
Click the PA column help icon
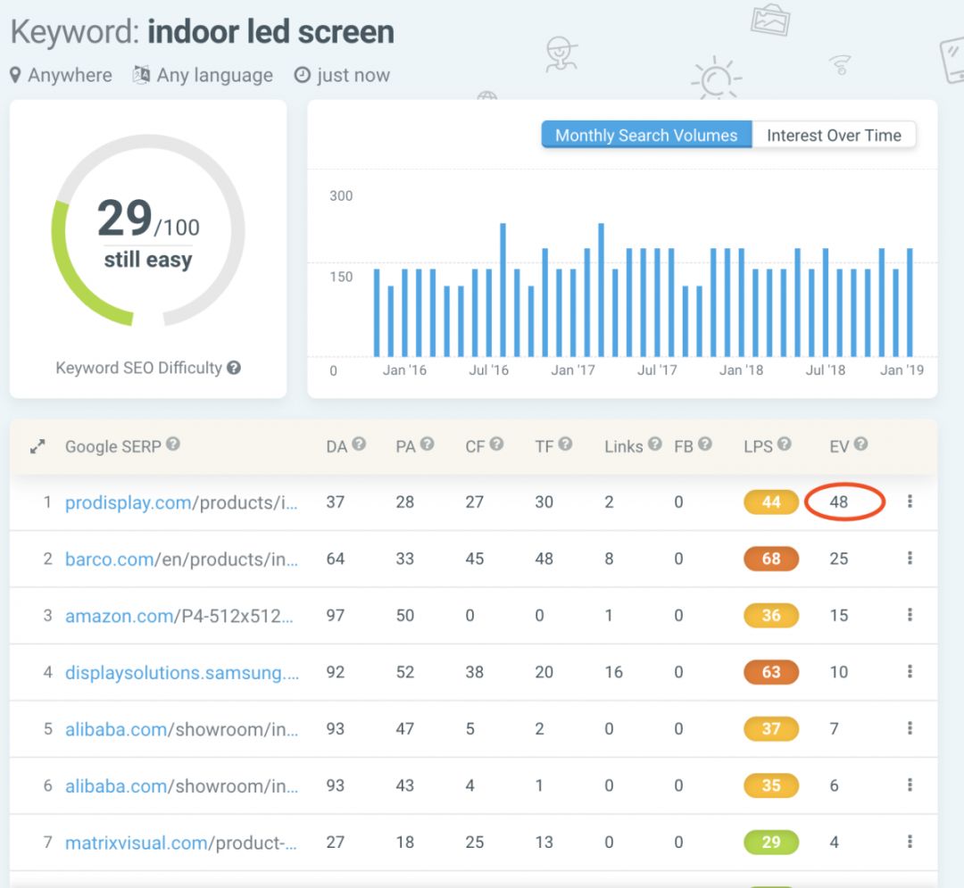coord(428,444)
